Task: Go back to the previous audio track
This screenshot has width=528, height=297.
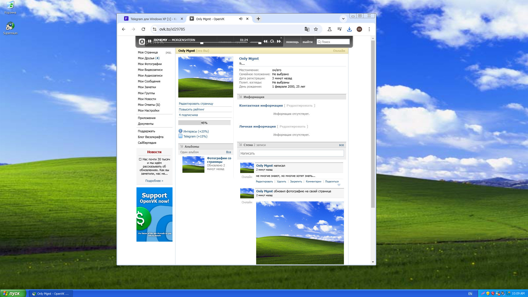Action: pos(265,41)
